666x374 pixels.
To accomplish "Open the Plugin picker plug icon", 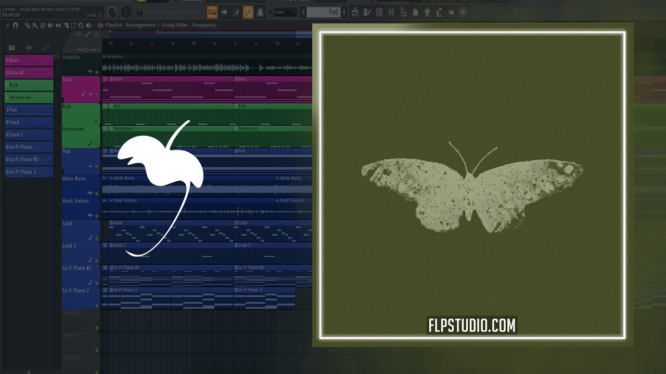I will (428, 12).
